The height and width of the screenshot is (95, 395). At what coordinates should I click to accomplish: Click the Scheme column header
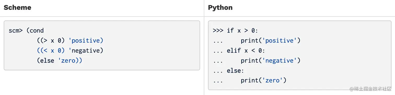click(17, 8)
